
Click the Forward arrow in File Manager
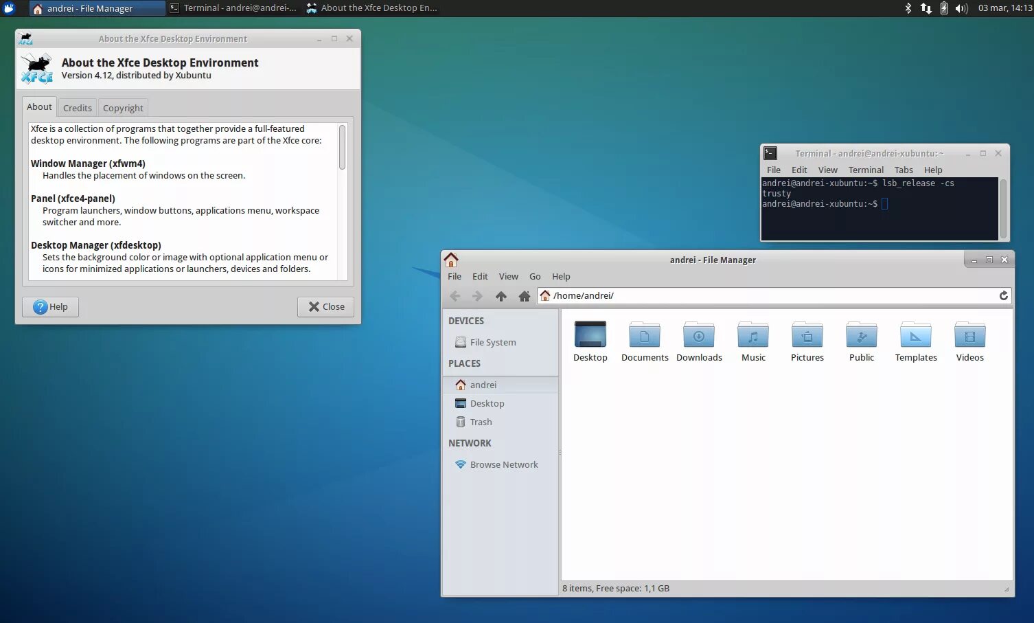(x=477, y=296)
